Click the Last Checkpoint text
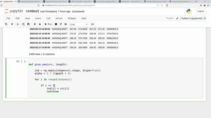Image resolution: width=211 pixels, height=118 pixels. (55, 11)
